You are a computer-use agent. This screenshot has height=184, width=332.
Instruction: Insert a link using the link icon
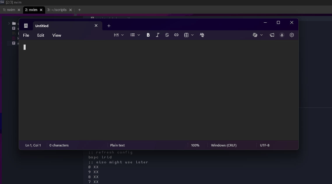176,35
